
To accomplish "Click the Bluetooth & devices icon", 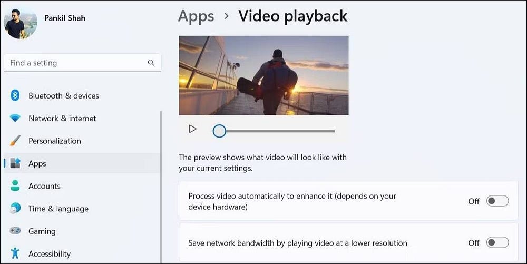I will click(x=15, y=95).
